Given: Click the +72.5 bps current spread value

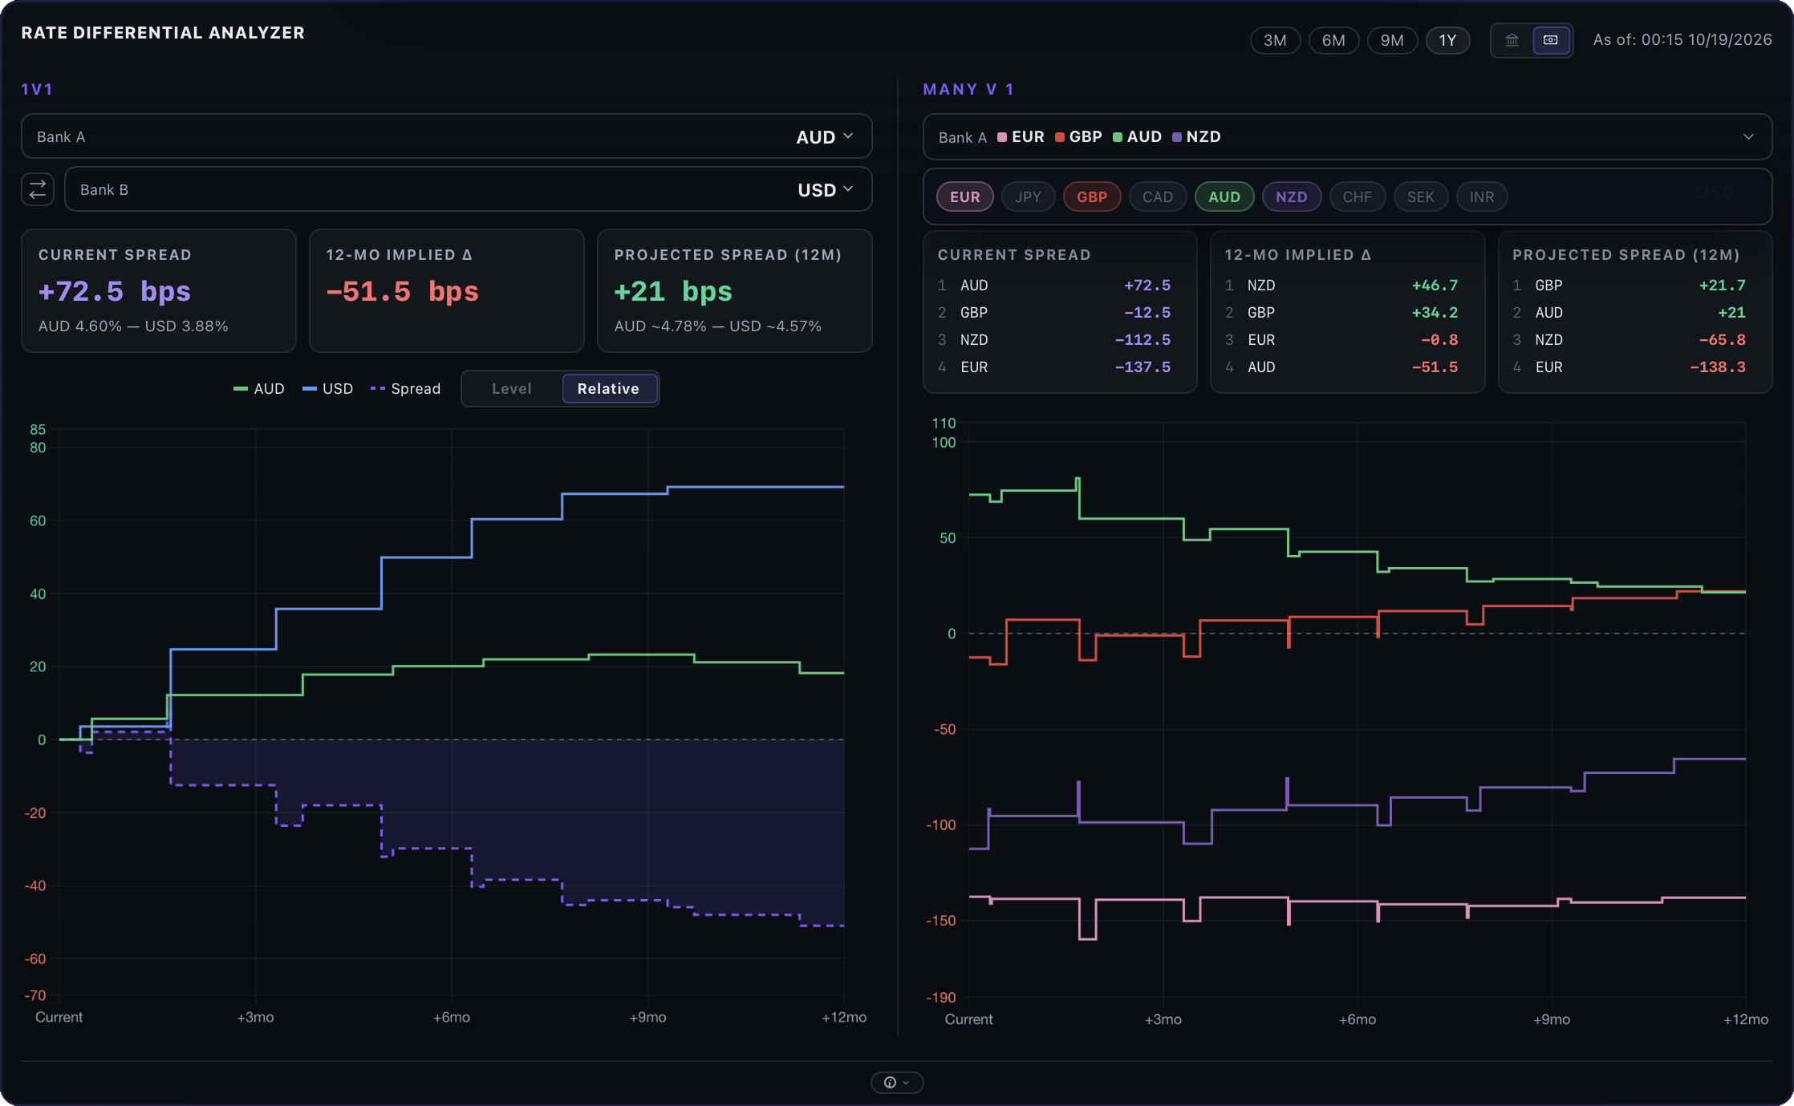Looking at the screenshot, I should [115, 291].
